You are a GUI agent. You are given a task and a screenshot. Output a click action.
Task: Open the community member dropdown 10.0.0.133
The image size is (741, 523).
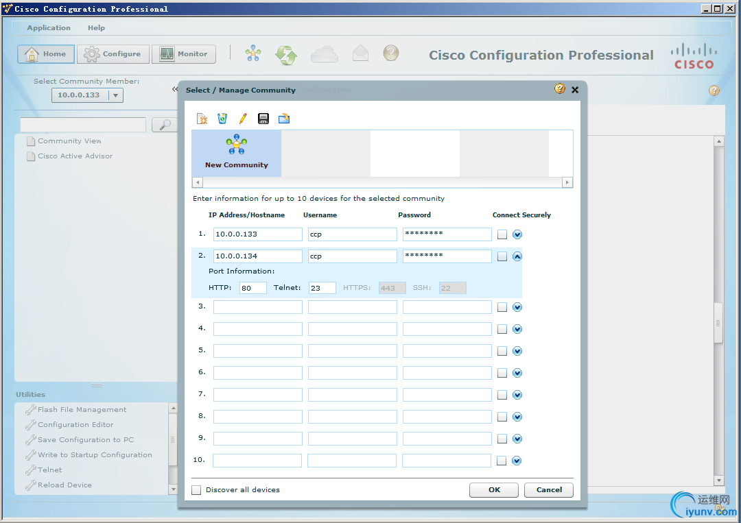pos(87,95)
